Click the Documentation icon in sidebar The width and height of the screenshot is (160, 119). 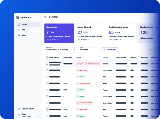click(19, 109)
